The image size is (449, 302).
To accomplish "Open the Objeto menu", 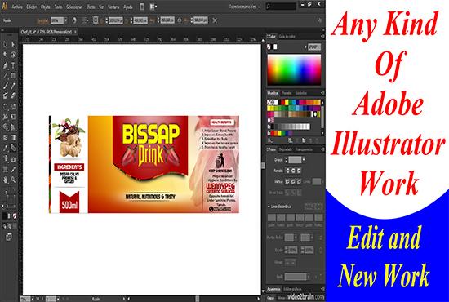I will 45,7.
